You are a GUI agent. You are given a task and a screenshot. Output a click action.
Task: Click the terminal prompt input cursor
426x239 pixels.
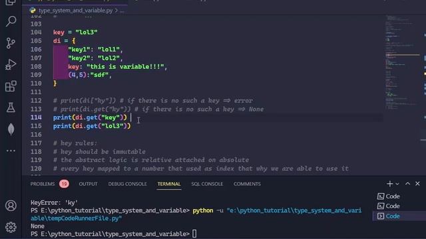pos(194,234)
